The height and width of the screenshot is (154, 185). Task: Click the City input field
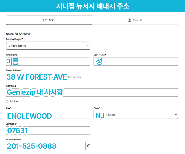pos(48,115)
